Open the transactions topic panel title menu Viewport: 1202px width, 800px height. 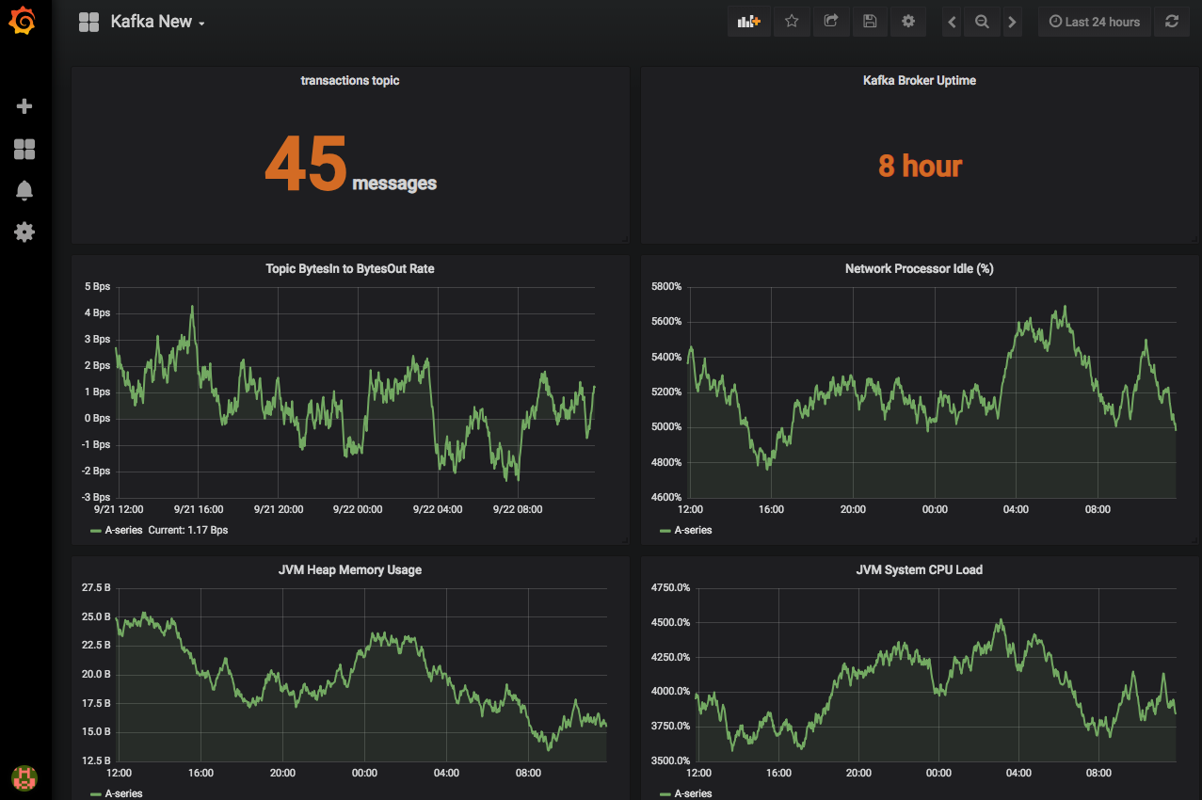click(350, 81)
